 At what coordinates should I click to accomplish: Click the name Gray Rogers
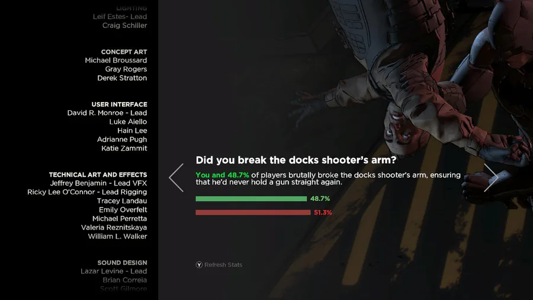pos(126,69)
